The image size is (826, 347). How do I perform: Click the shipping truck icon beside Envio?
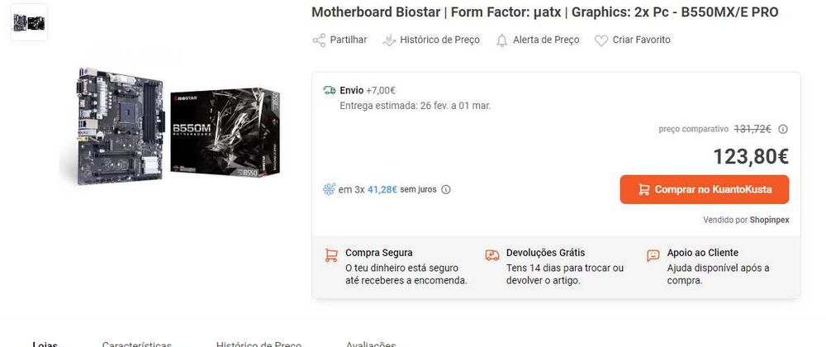pos(329,90)
